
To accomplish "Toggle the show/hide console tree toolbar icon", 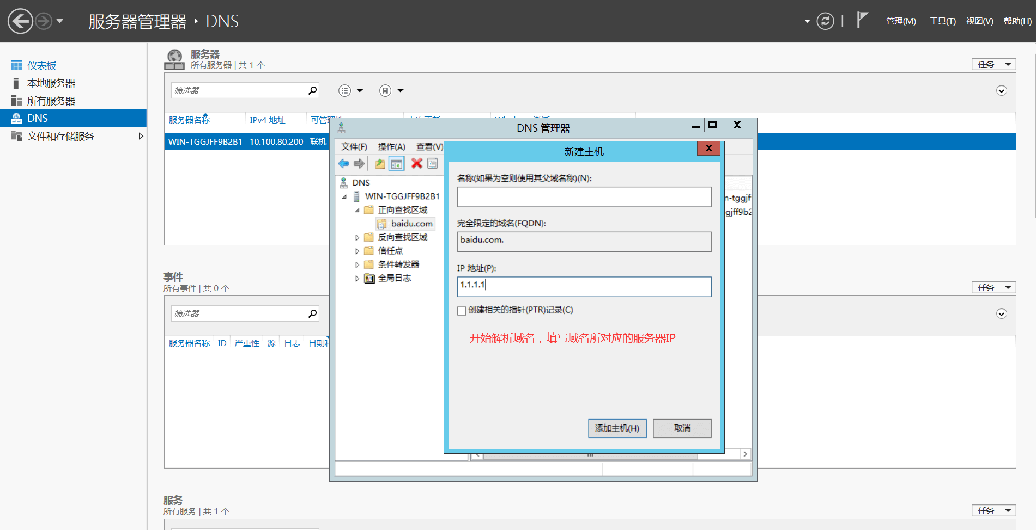I will [x=397, y=164].
